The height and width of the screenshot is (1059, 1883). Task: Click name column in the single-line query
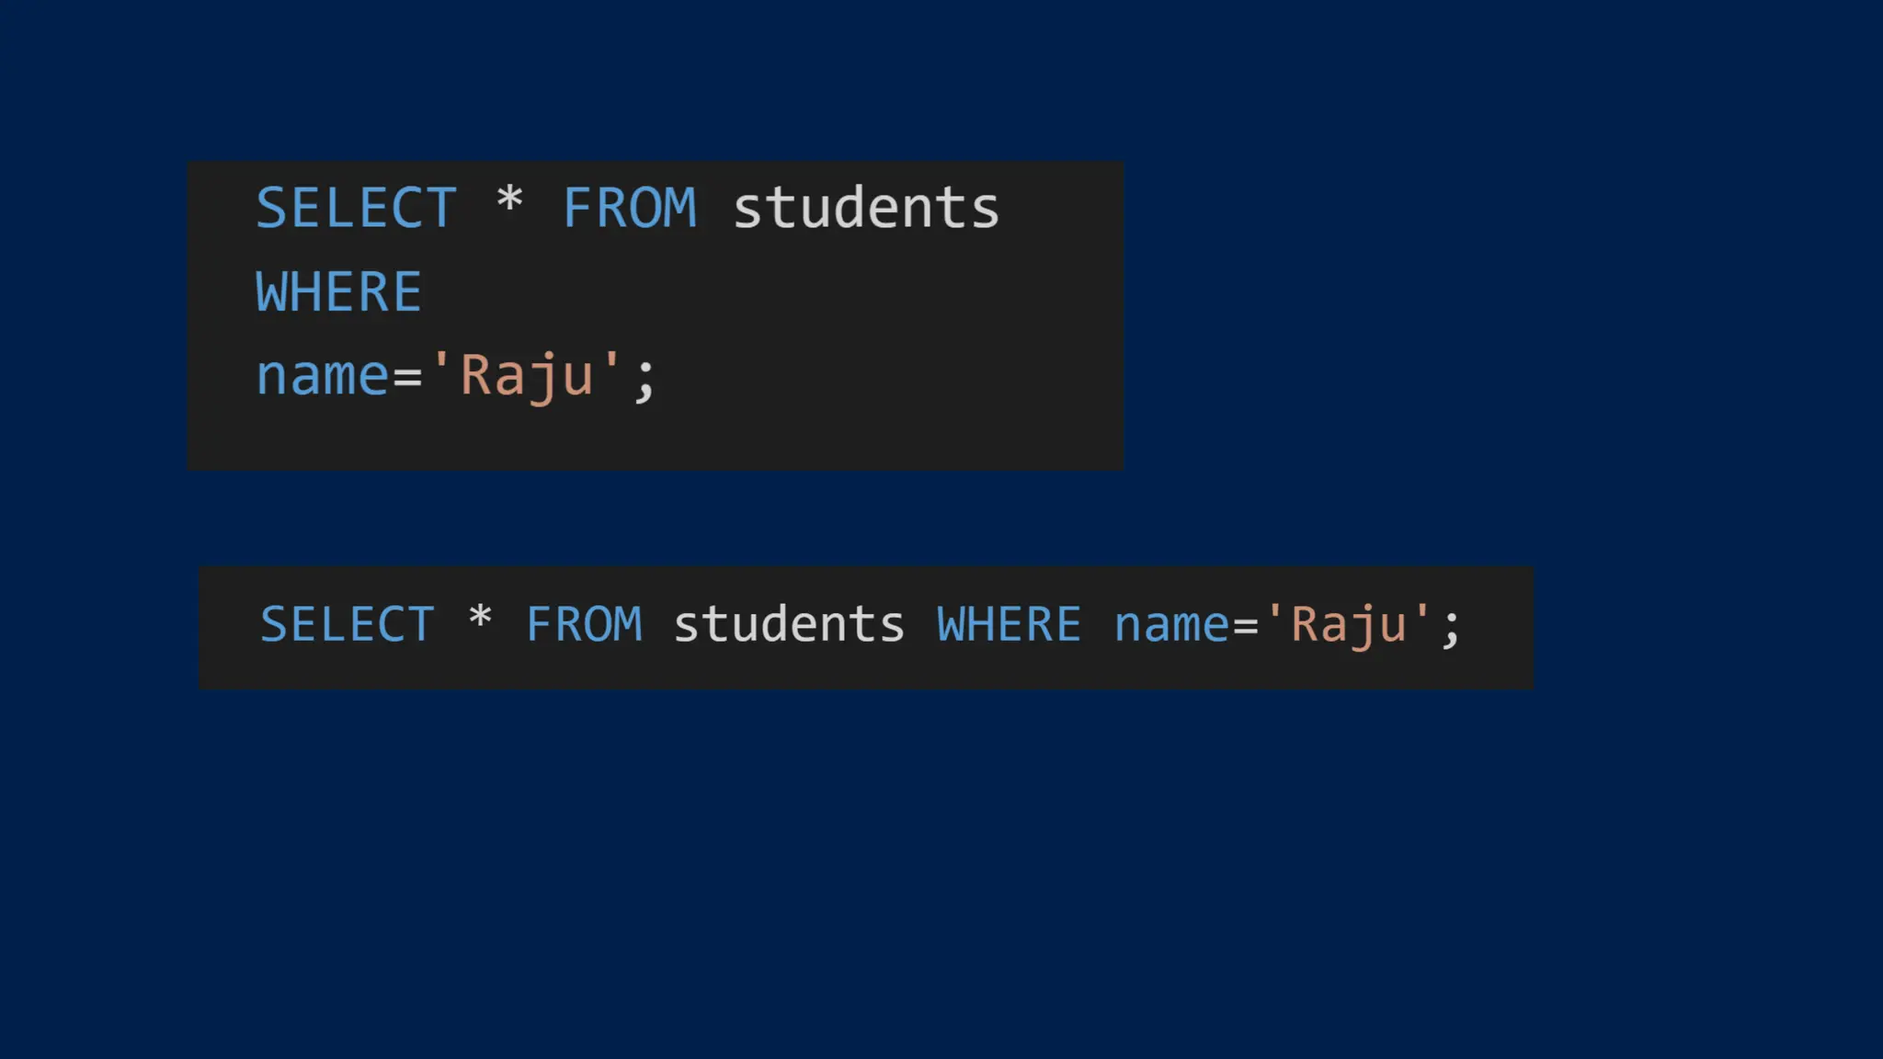tap(1172, 626)
